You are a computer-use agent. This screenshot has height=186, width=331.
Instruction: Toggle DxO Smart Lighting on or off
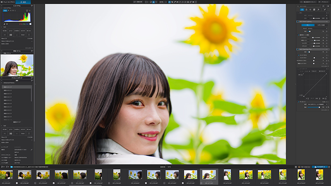click(x=298, y=21)
